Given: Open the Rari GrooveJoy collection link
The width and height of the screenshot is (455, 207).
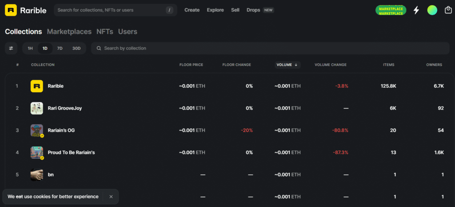Looking at the screenshot, I should [65, 108].
